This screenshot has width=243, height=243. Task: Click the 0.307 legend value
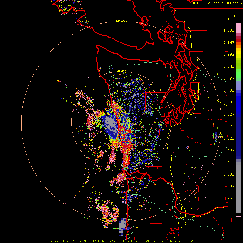[229, 186]
